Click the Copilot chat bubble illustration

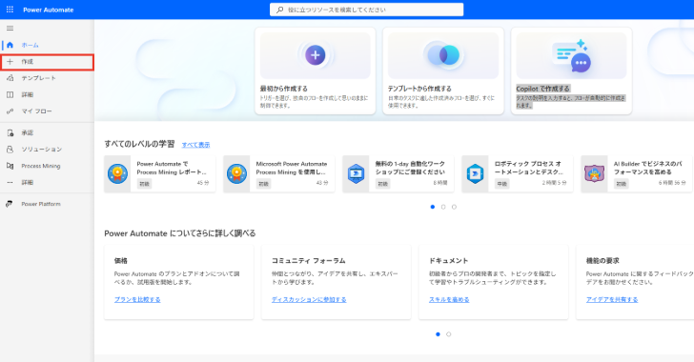click(x=571, y=55)
